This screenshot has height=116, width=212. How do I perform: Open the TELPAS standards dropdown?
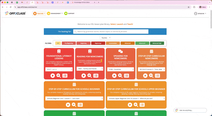(x=105, y=38)
